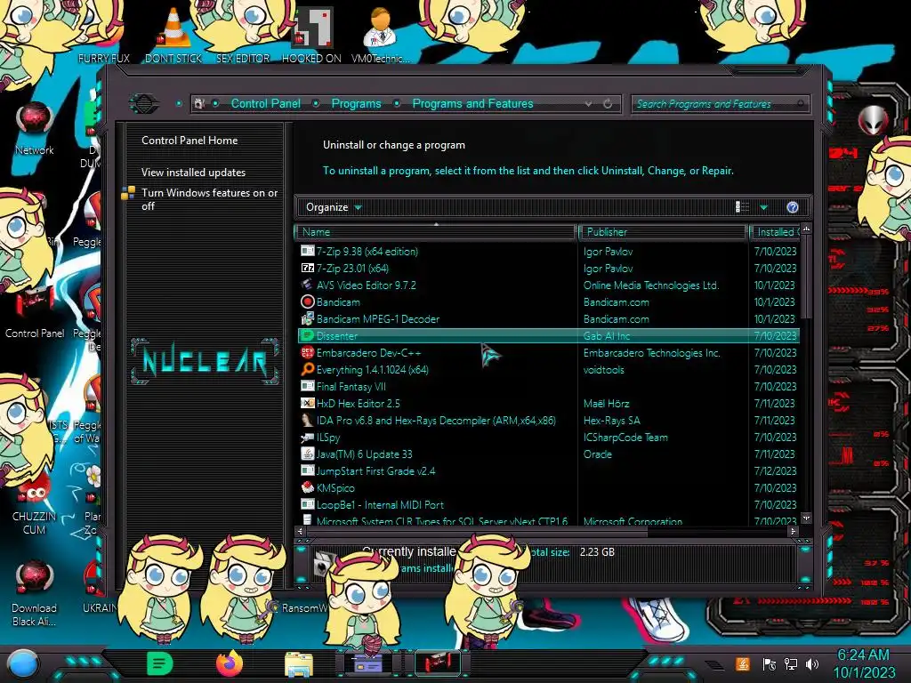This screenshot has height=683, width=911.
Task: Click publisher Online Media Technologies Ltd.
Action: coord(651,285)
